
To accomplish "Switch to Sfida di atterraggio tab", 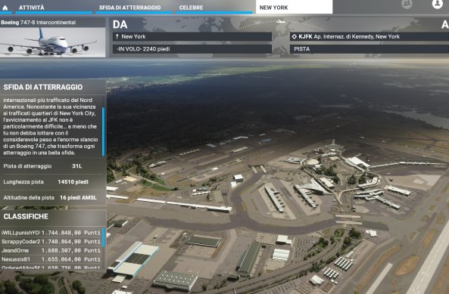I will tap(129, 8).
